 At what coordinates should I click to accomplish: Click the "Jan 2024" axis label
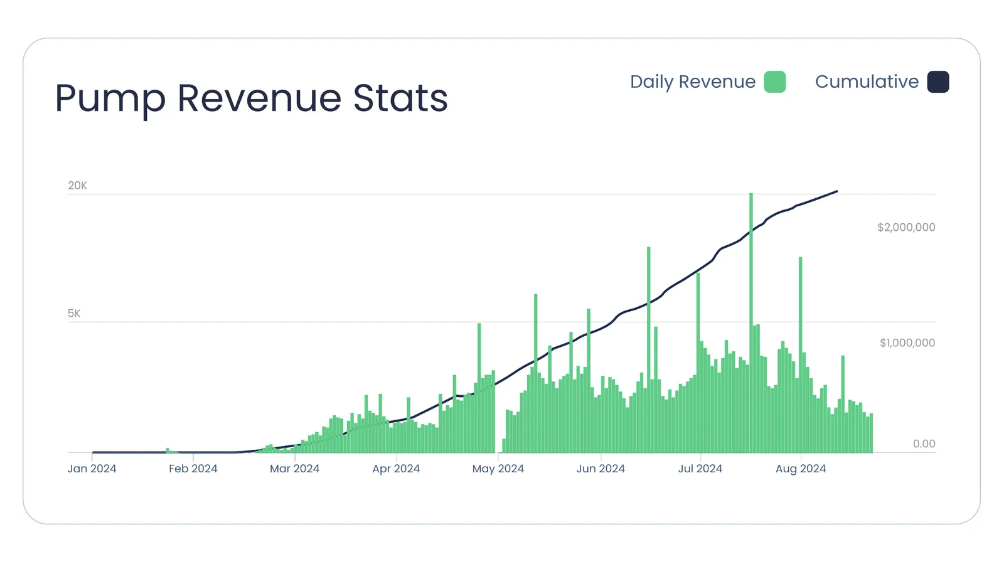tap(92, 469)
